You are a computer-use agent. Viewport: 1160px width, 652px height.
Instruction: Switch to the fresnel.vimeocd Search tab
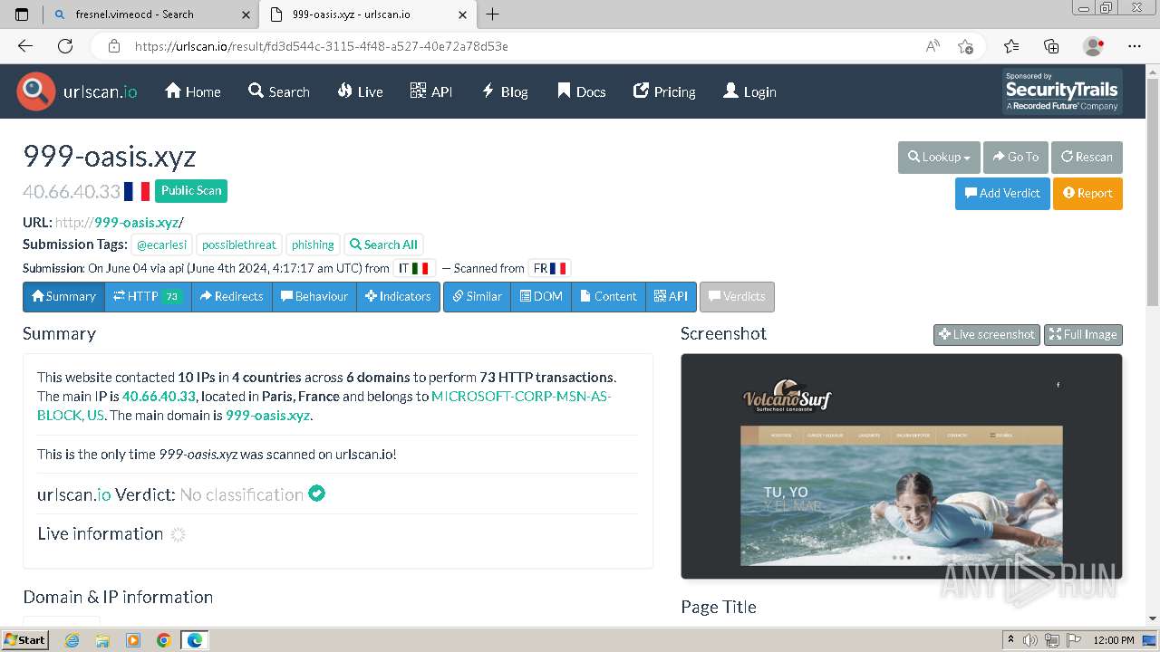coord(150,14)
